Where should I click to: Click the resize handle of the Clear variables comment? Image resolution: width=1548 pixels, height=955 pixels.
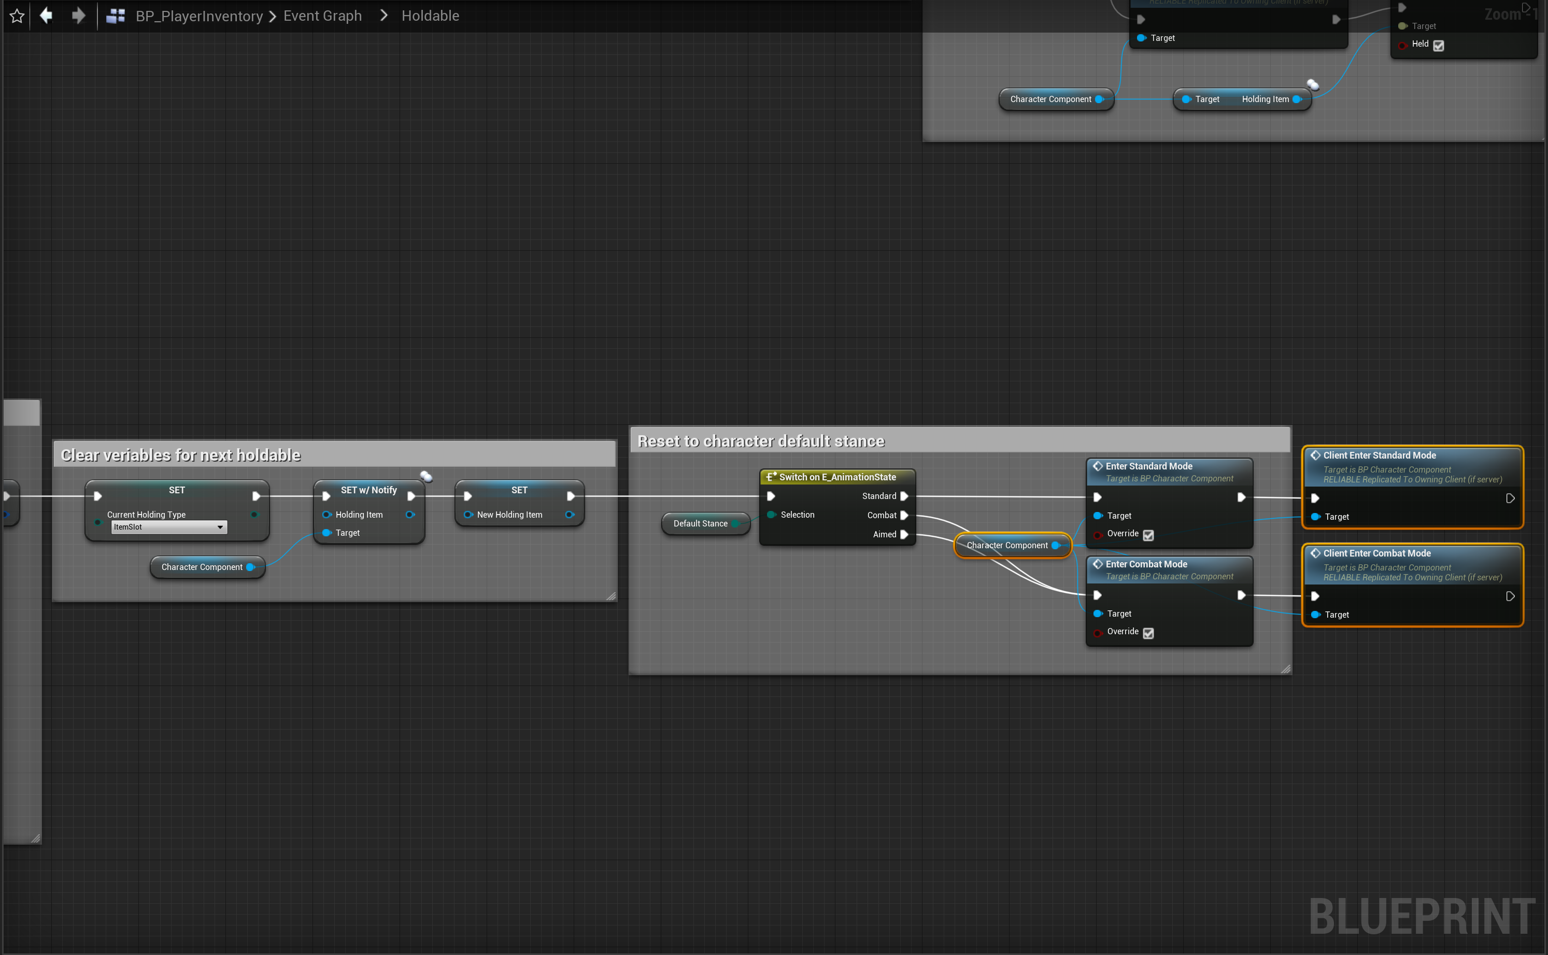tap(610, 595)
